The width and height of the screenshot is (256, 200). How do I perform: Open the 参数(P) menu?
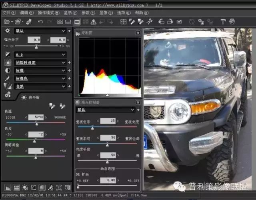(88, 13)
